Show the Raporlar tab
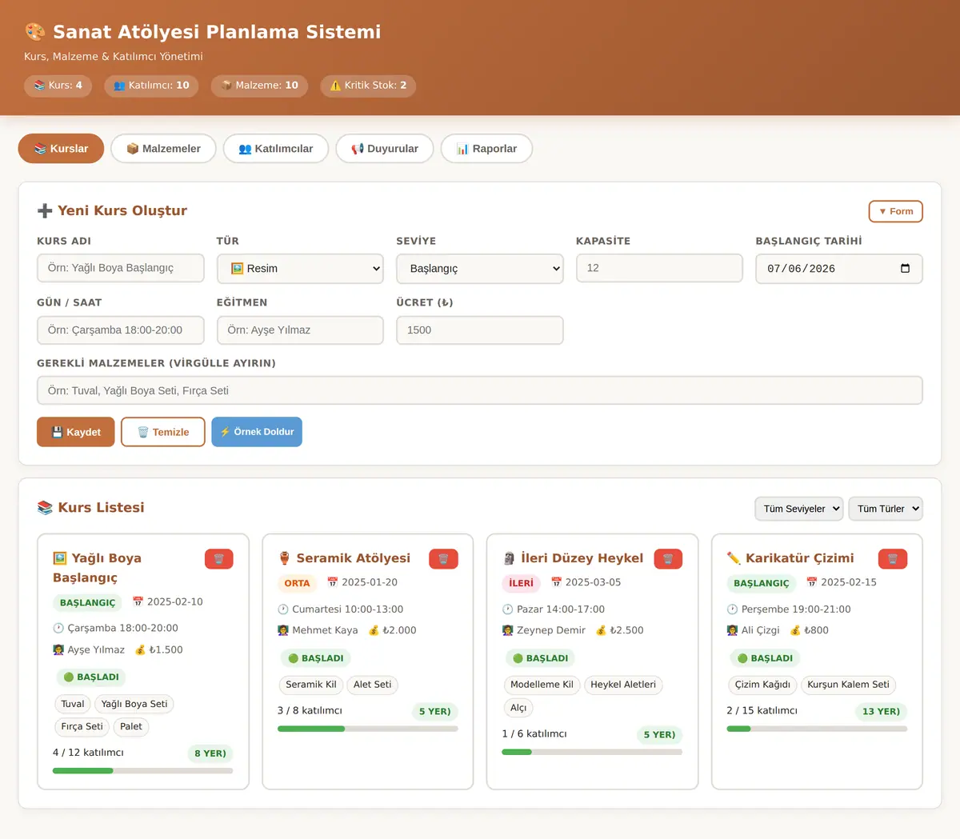The width and height of the screenshot is (960, 839). click(486, 149)
